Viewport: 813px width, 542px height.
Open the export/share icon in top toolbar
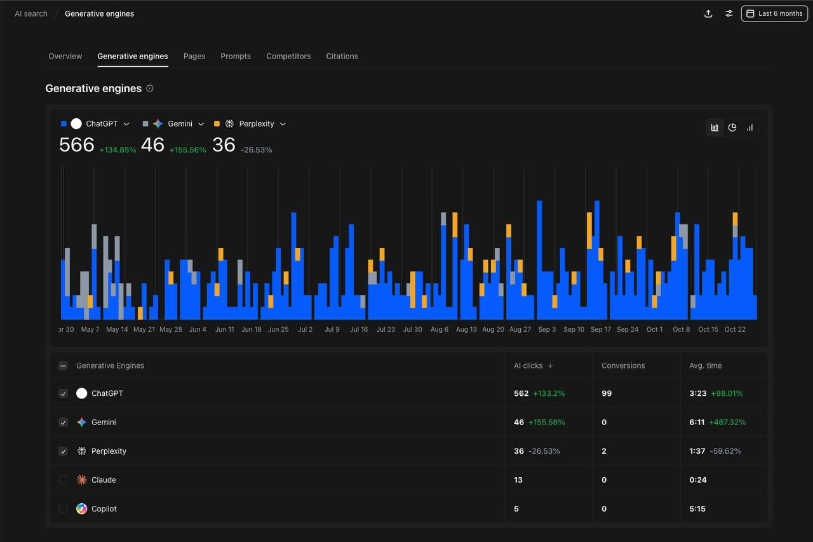coord(708,13)
